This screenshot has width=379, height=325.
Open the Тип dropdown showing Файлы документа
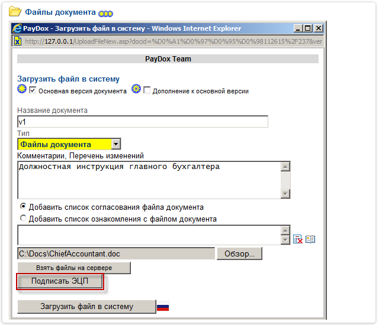[x=116, y=144]
